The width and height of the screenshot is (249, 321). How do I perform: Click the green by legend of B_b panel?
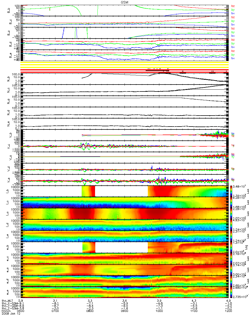tap(233, 10)
